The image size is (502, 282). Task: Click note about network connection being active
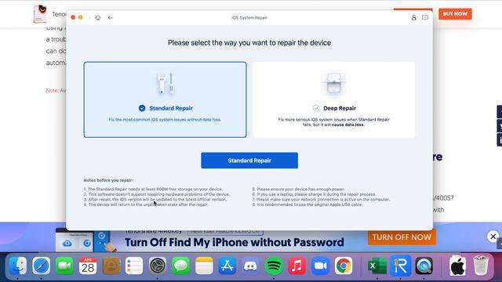321,200
